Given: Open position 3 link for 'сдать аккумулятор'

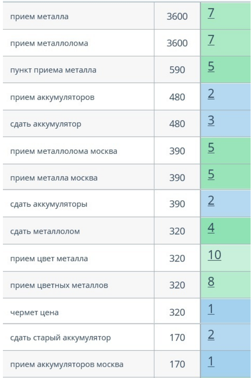Looking at the screenshot, I should coord(211,122).
